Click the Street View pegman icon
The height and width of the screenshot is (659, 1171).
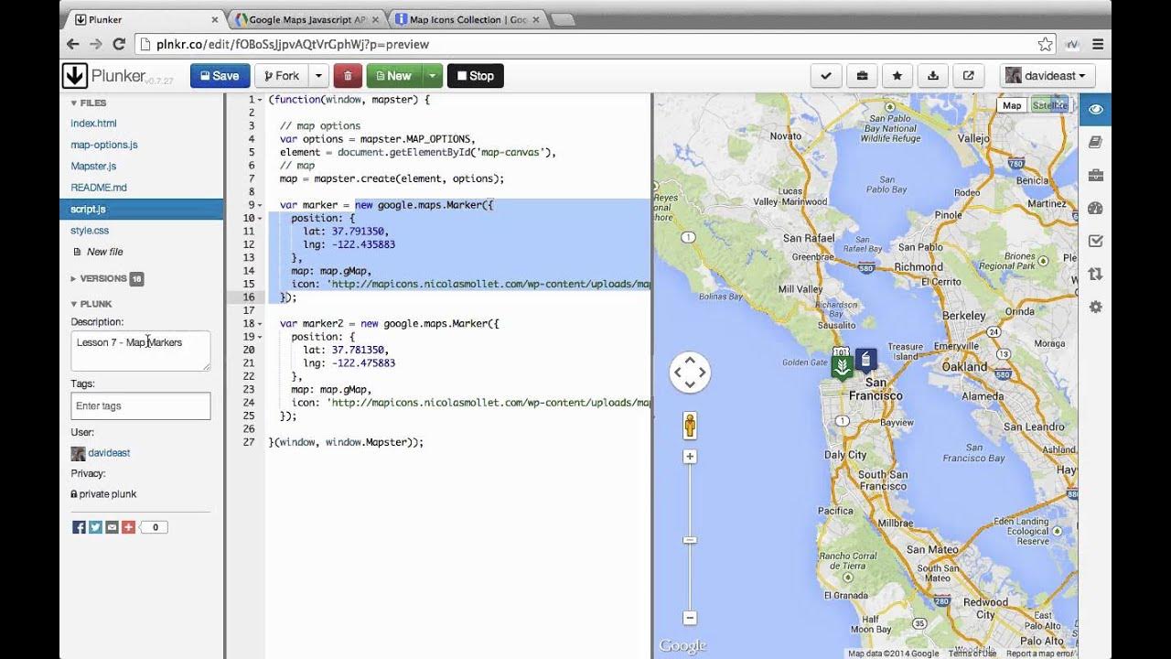click(690, 426)
